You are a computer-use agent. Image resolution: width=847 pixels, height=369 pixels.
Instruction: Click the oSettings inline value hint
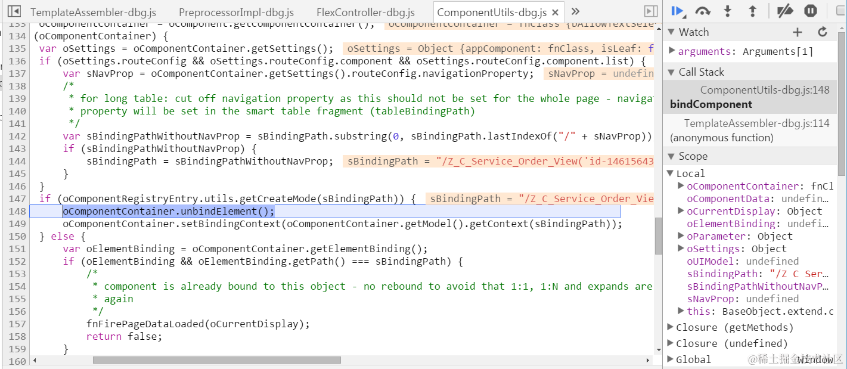pos(498,48)
